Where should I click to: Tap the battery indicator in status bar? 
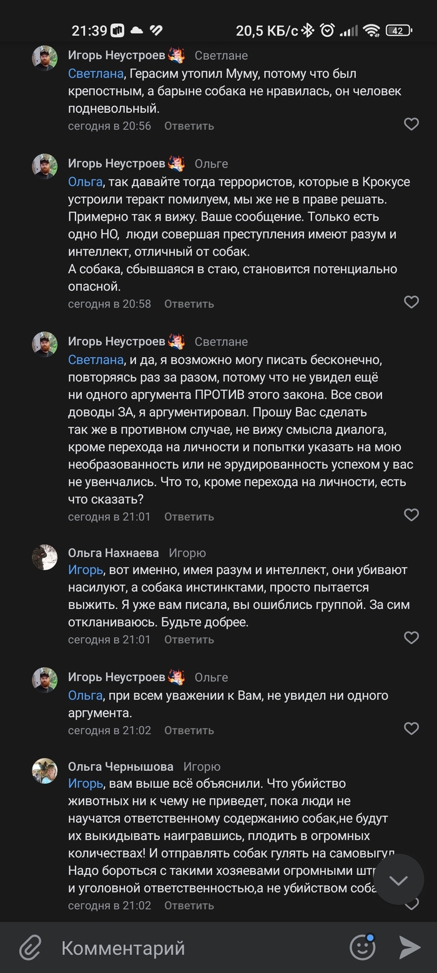tap(398, 30)
